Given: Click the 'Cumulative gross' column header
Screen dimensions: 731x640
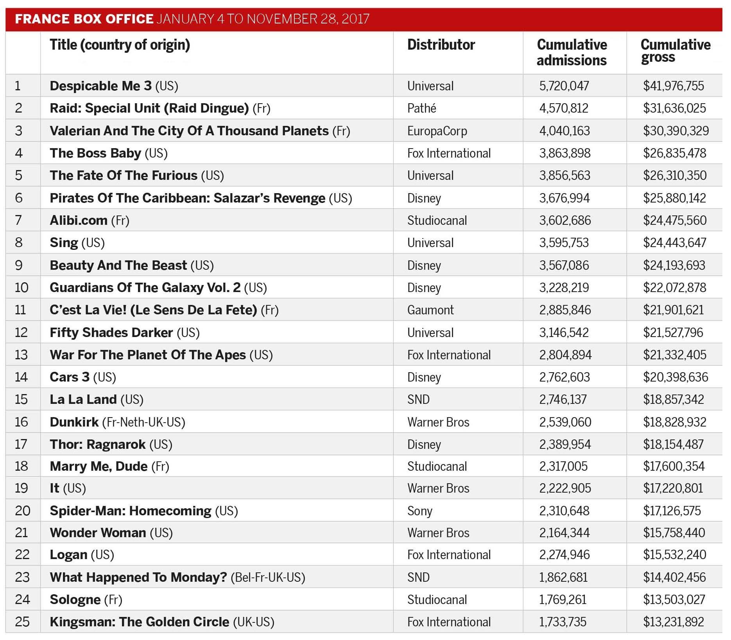Looking at the screenshot, I should pyautogui.click(x=675, y=51).
